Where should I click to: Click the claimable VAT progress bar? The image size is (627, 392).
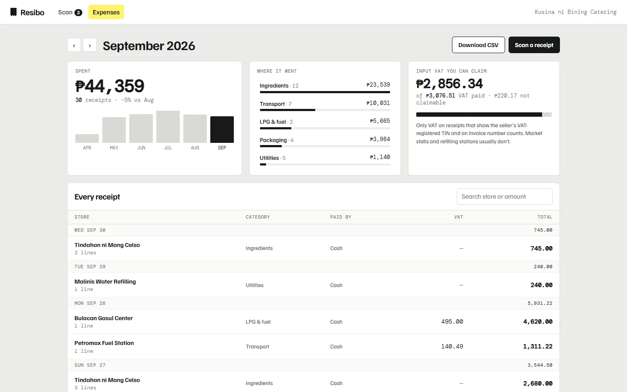484,115
